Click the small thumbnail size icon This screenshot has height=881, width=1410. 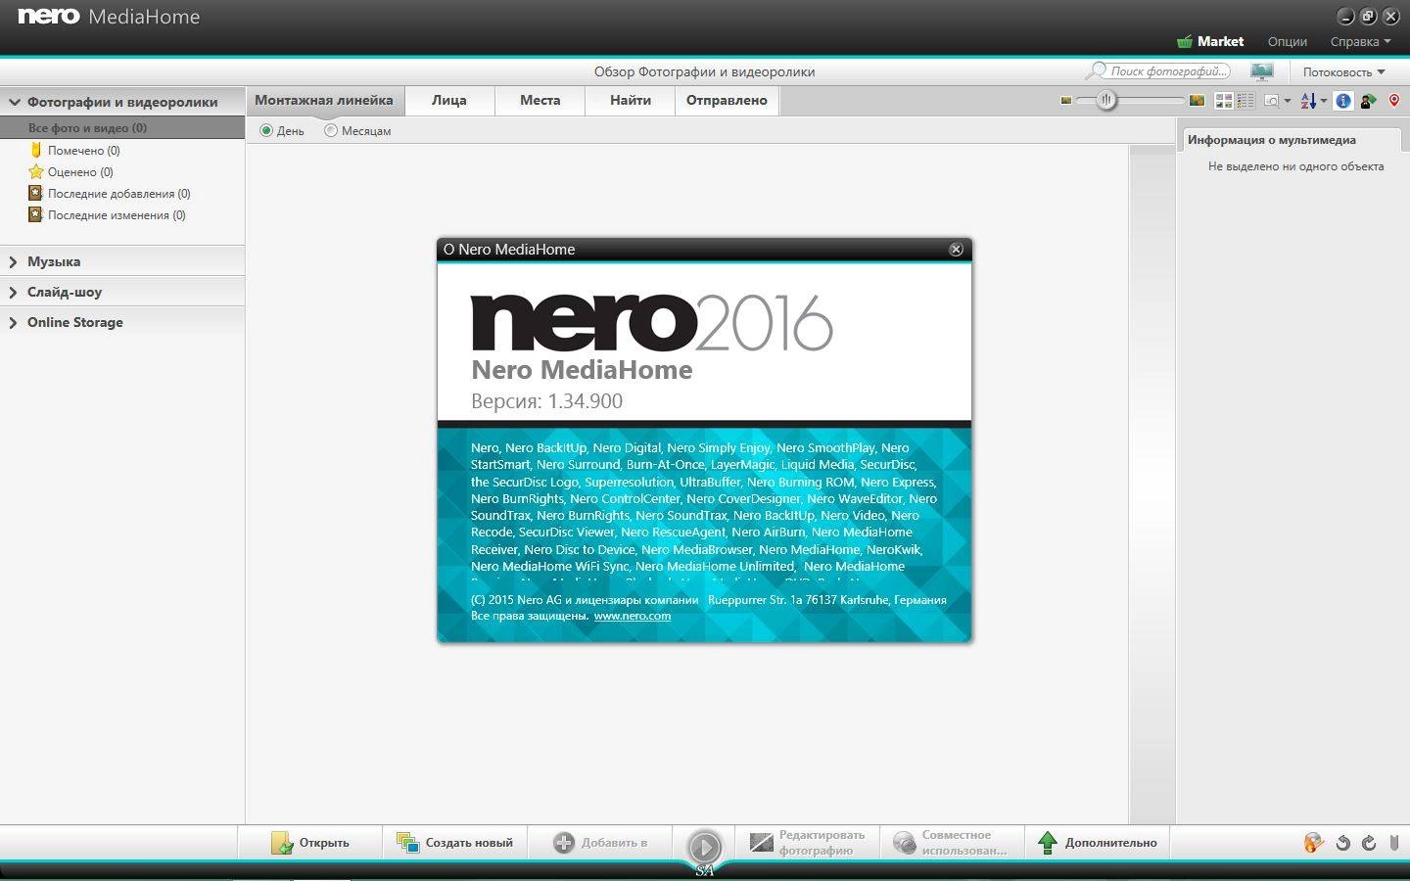pos(1066,100)
